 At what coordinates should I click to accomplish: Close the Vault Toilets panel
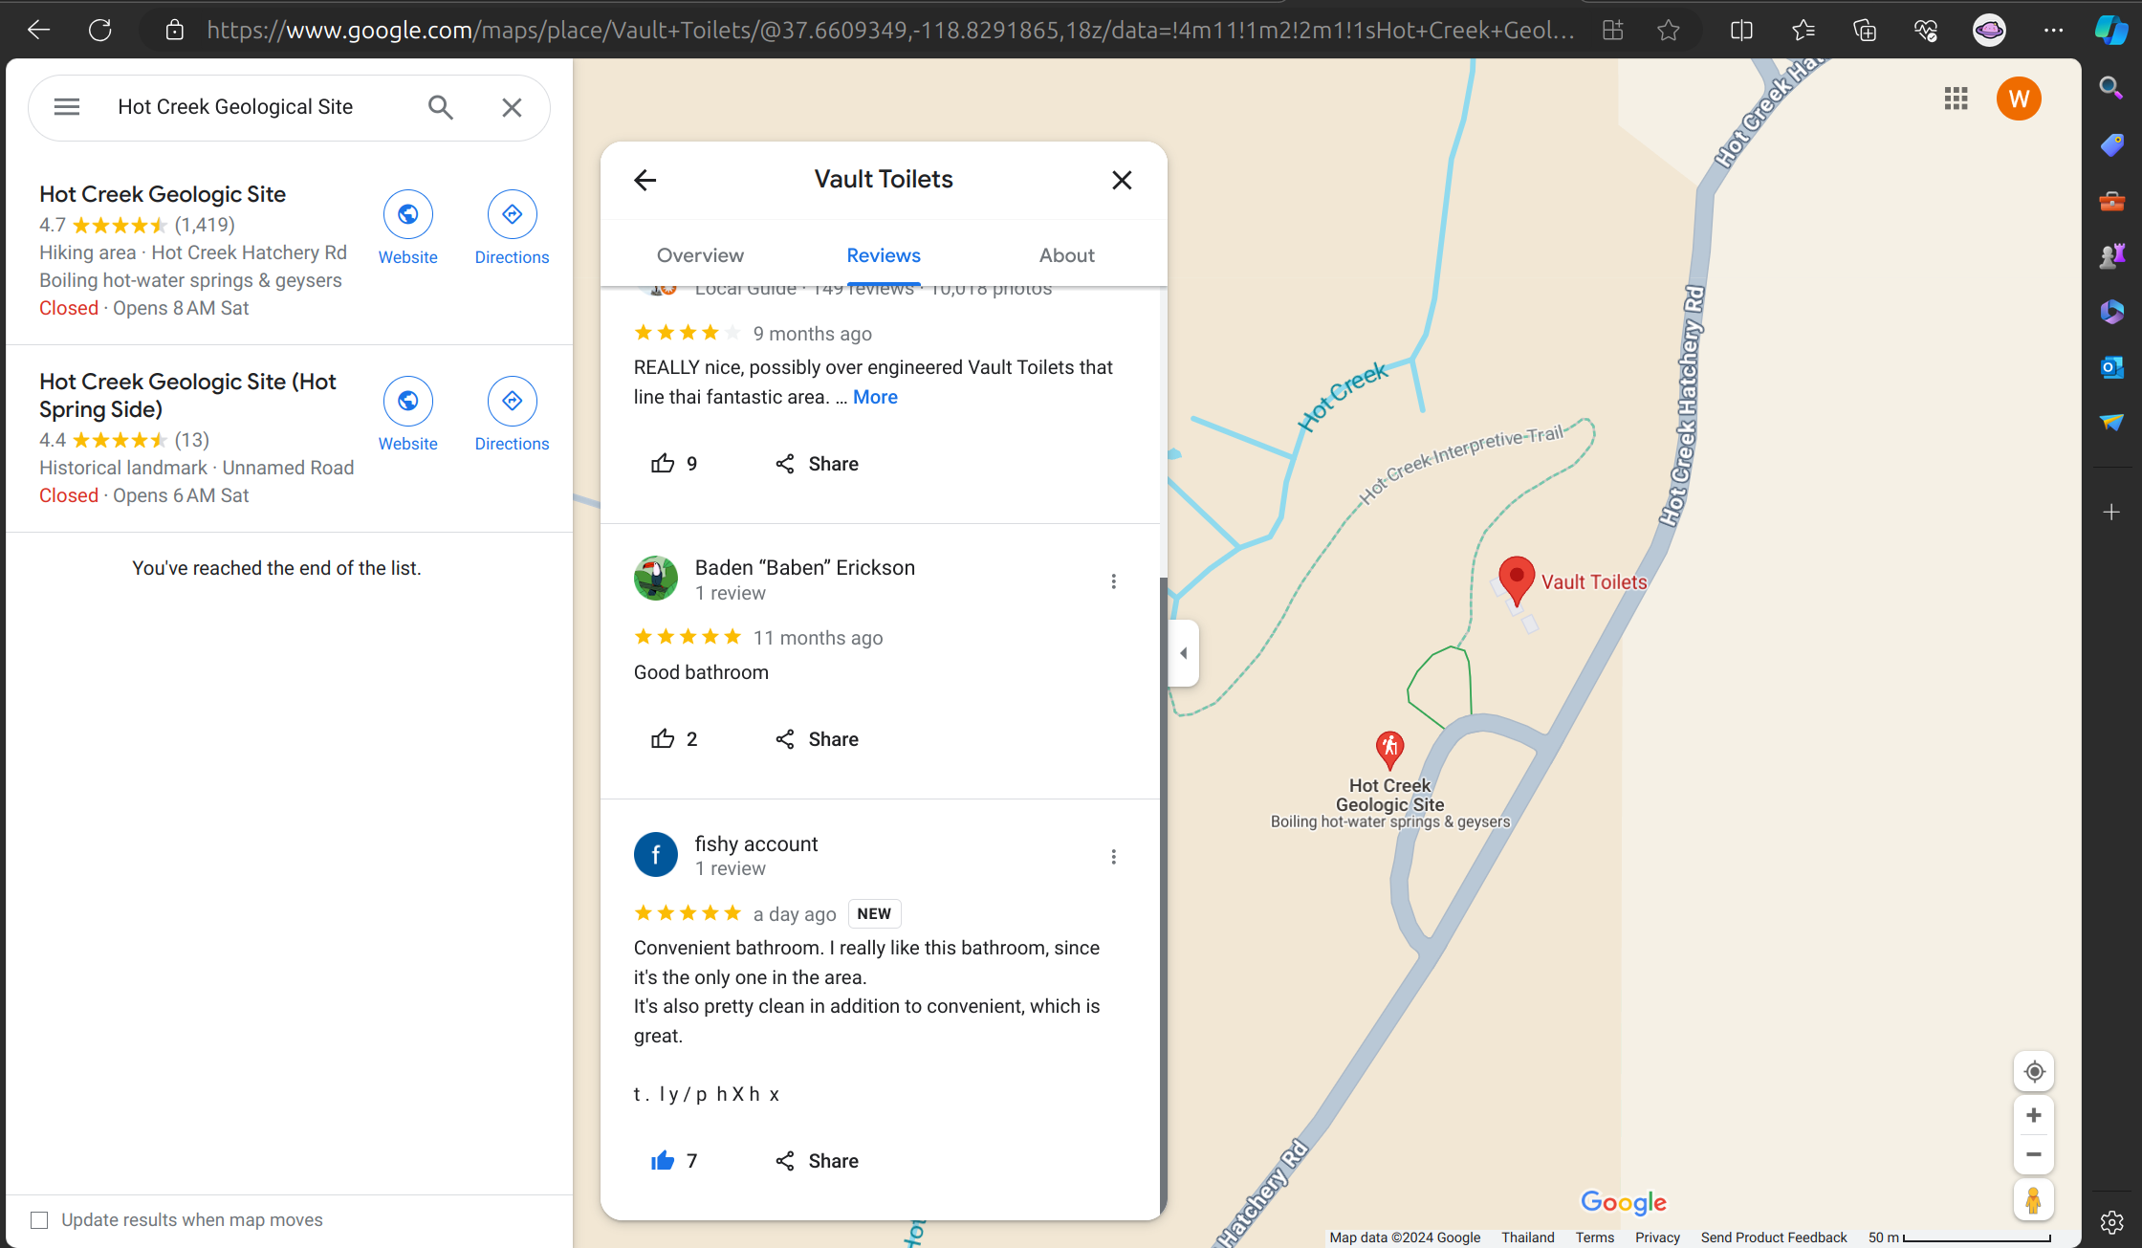click(1122, 180)
